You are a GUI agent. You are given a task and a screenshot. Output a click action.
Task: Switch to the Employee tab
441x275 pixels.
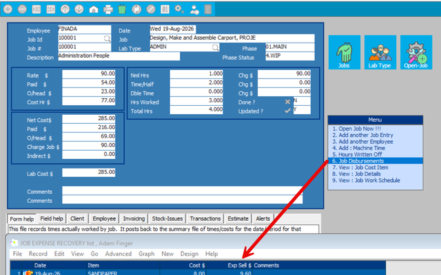coord(104,219)
